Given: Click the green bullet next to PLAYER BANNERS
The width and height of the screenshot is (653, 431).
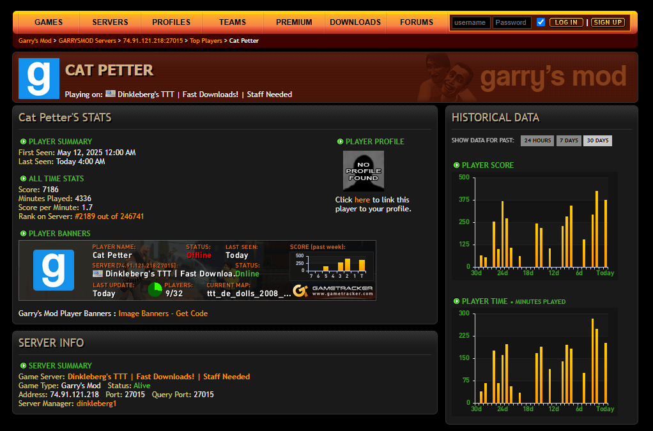Looking at the screenshot, I should (23, 234).
